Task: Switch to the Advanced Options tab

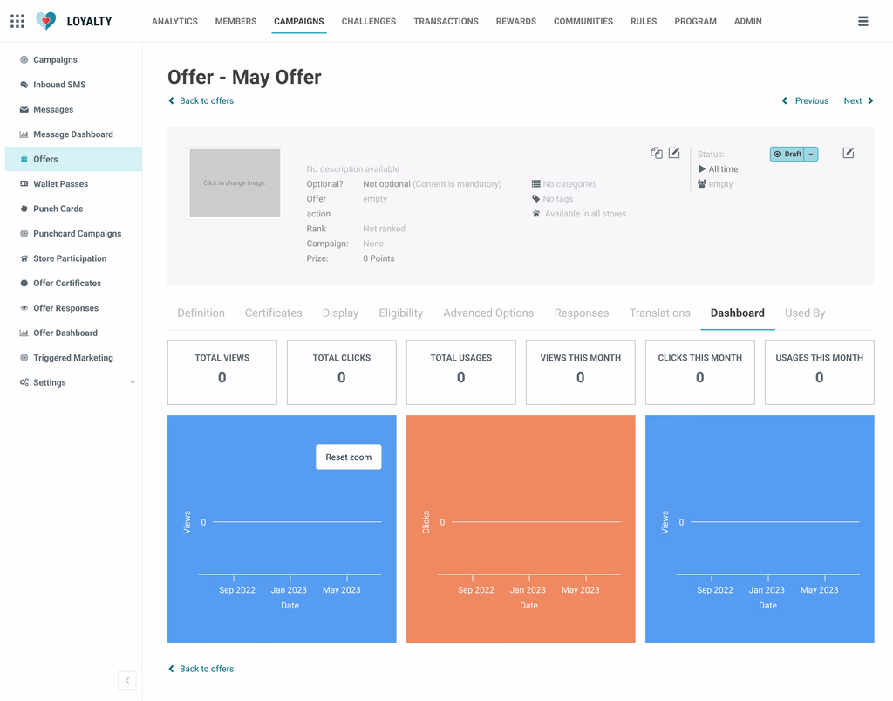Action: point(488,313)
